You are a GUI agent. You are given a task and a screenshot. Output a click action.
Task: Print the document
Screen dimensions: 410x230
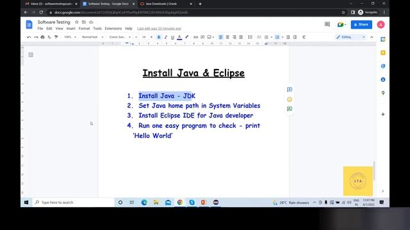pos(43,37)
